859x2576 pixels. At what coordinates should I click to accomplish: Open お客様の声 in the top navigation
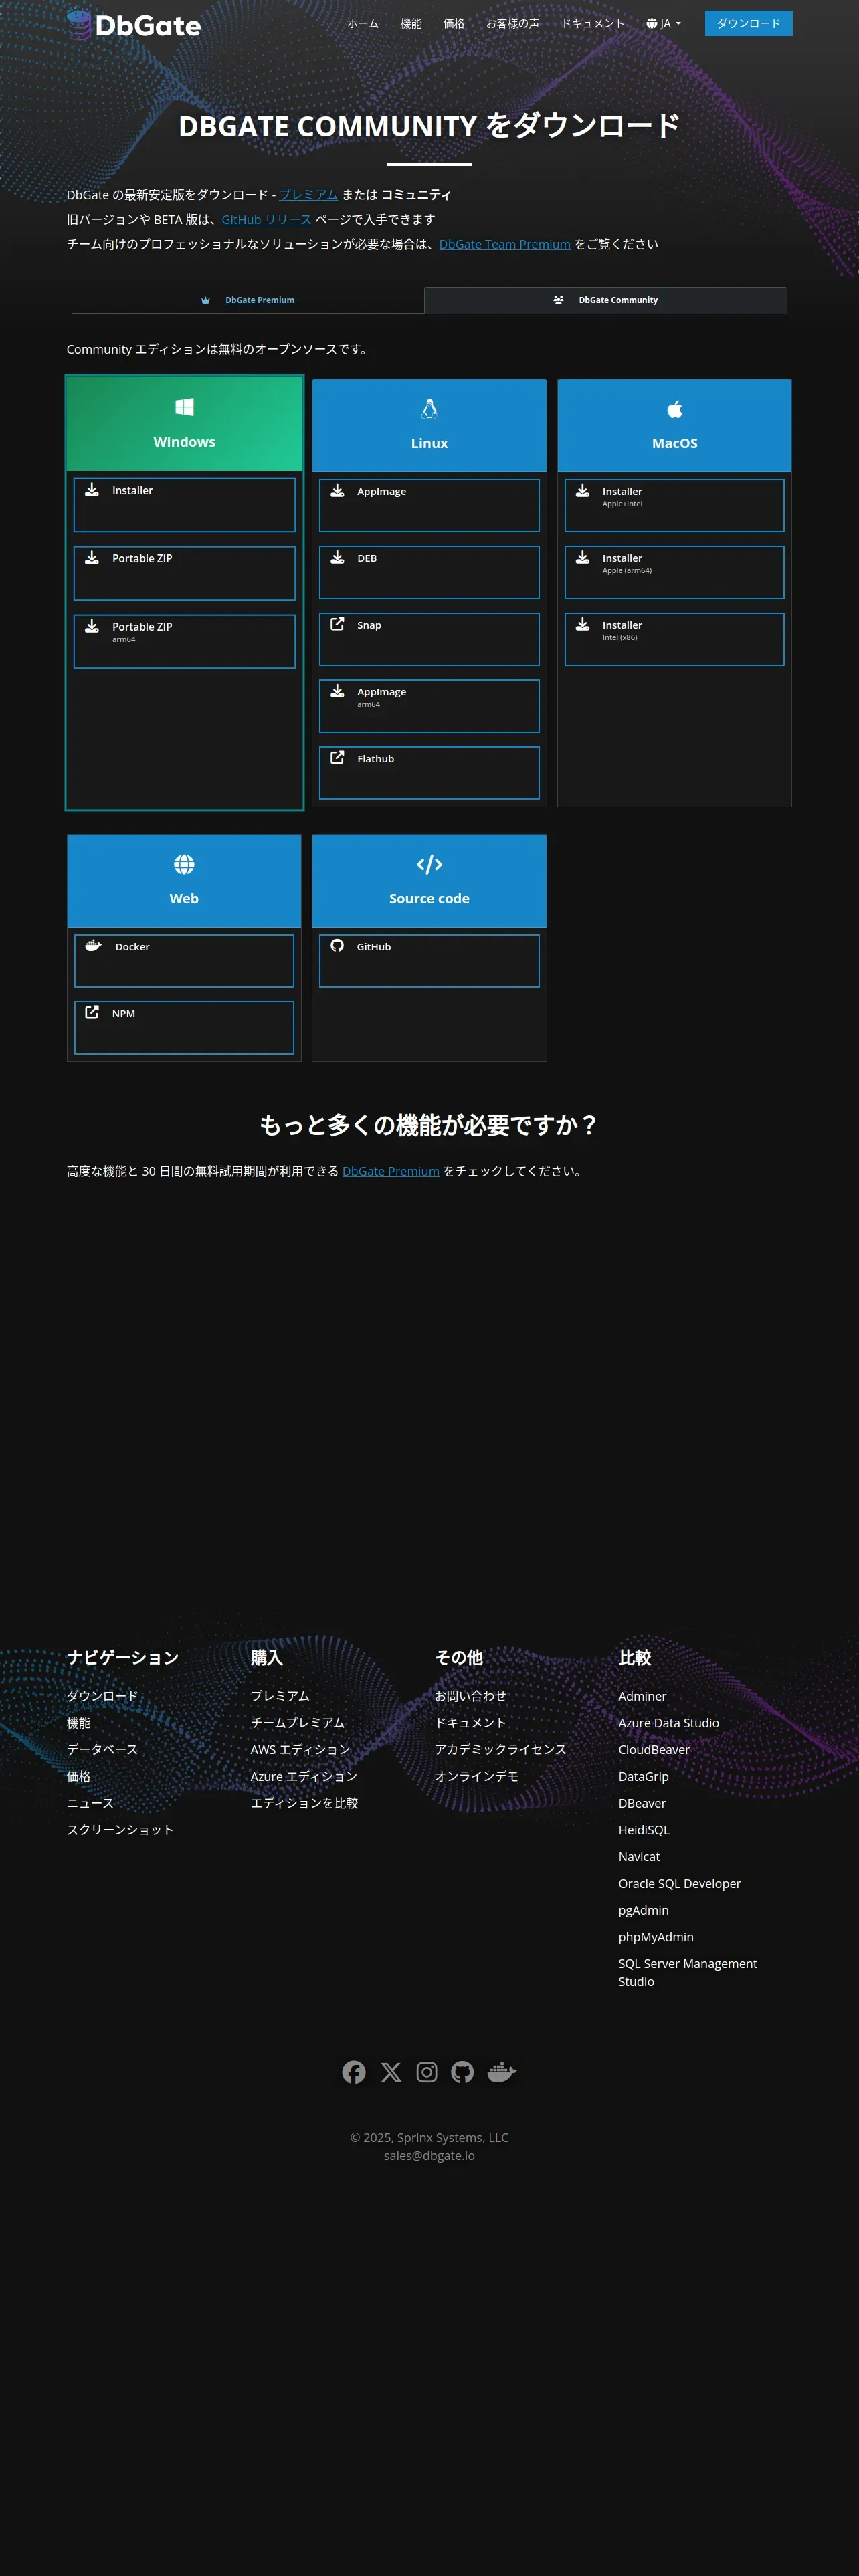(513, 24)
